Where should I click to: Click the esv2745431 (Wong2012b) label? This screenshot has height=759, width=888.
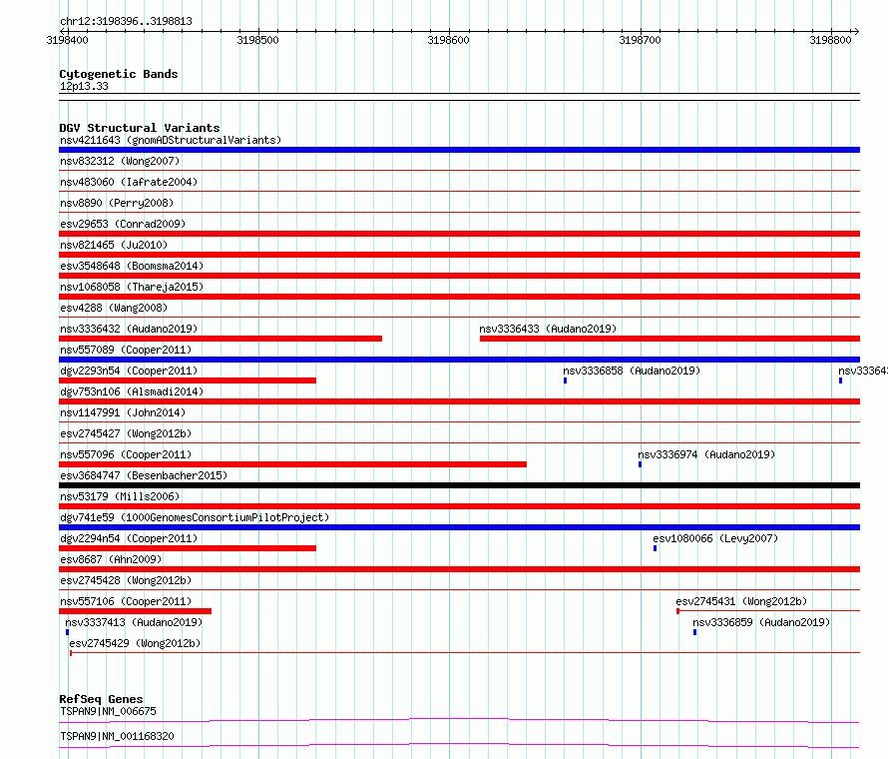tap(741, 601)
